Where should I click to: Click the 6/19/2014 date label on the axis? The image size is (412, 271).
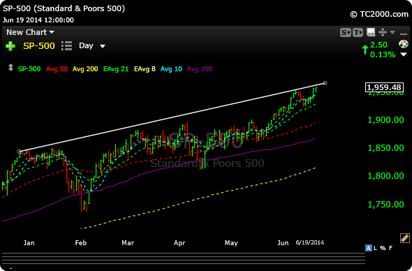tap(310, 242)
